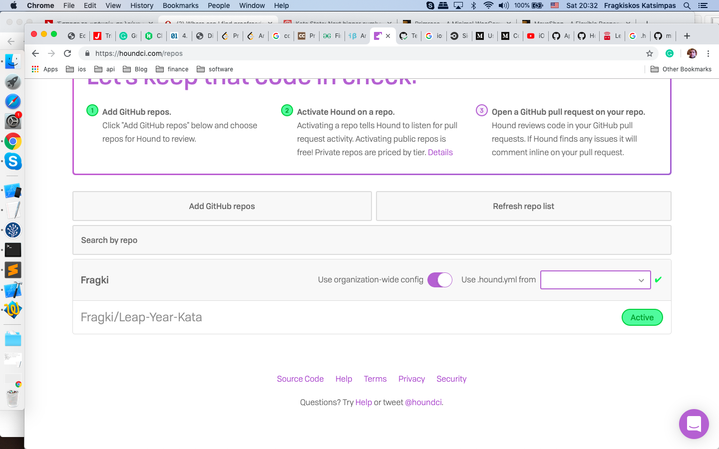Follow the Details pricing link
Viewport: 719px width, 449px height.
[440, 153]
